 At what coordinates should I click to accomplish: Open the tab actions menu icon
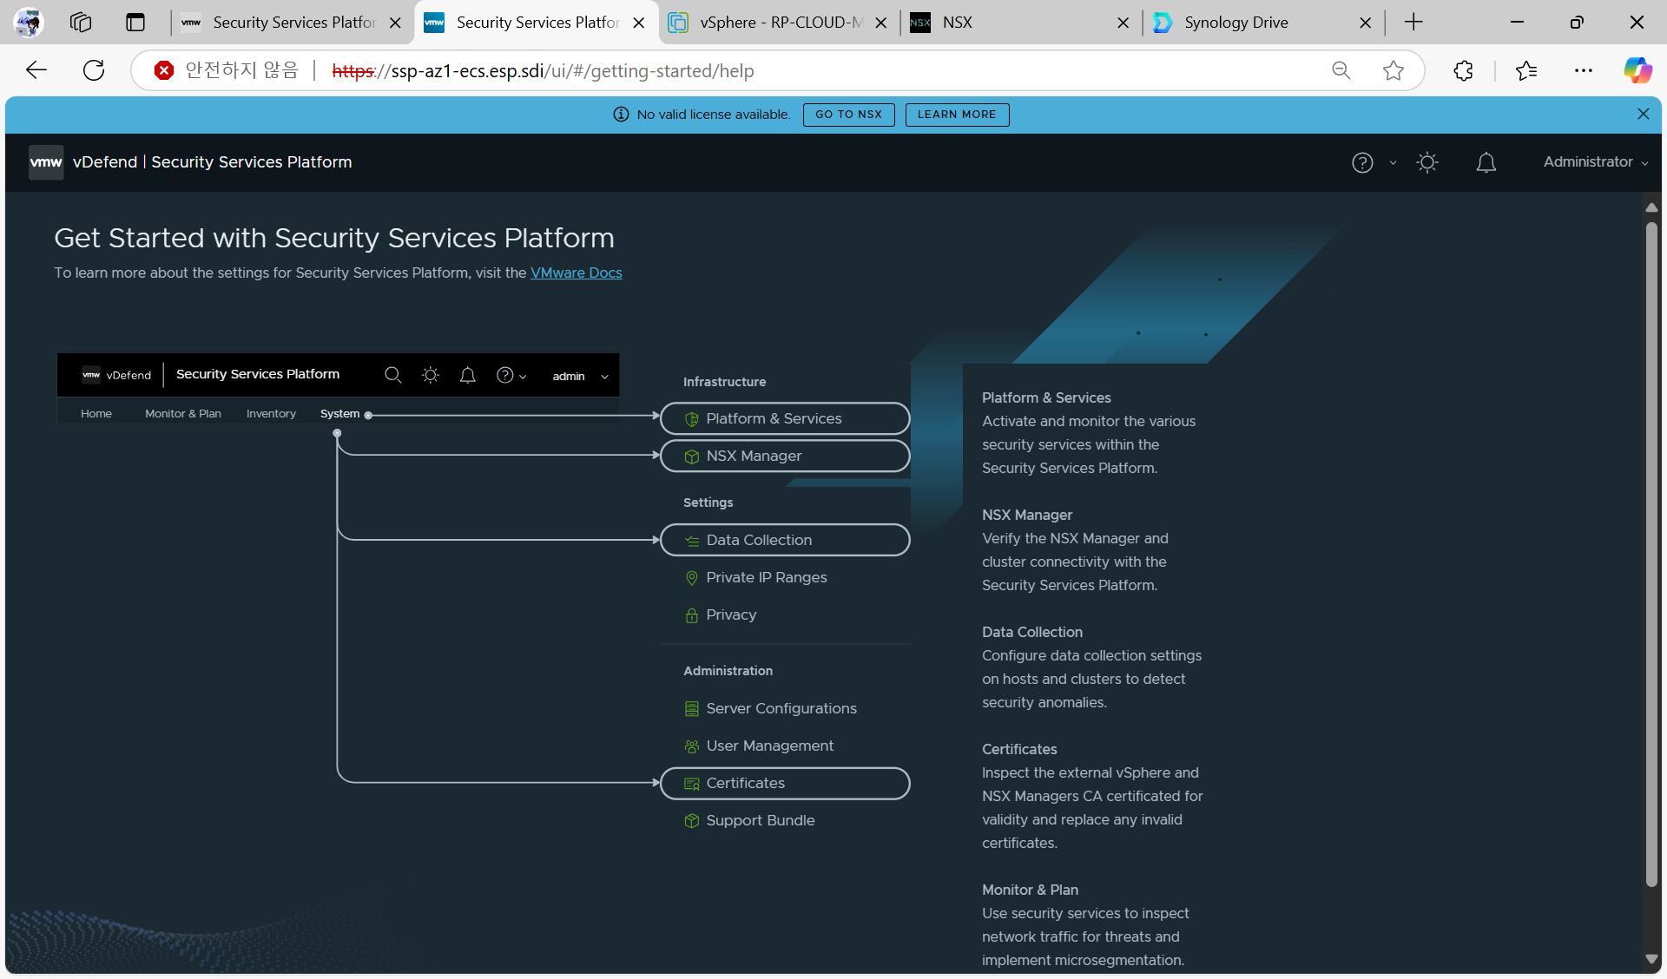click(x=135, y=23)
